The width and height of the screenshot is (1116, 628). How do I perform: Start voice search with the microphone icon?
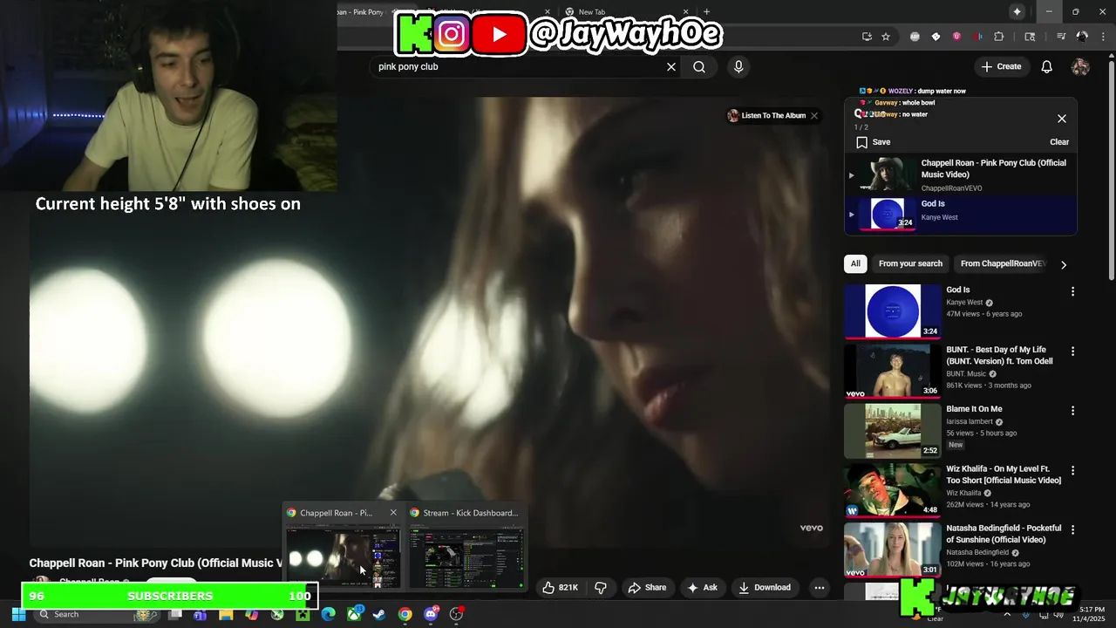738,66
